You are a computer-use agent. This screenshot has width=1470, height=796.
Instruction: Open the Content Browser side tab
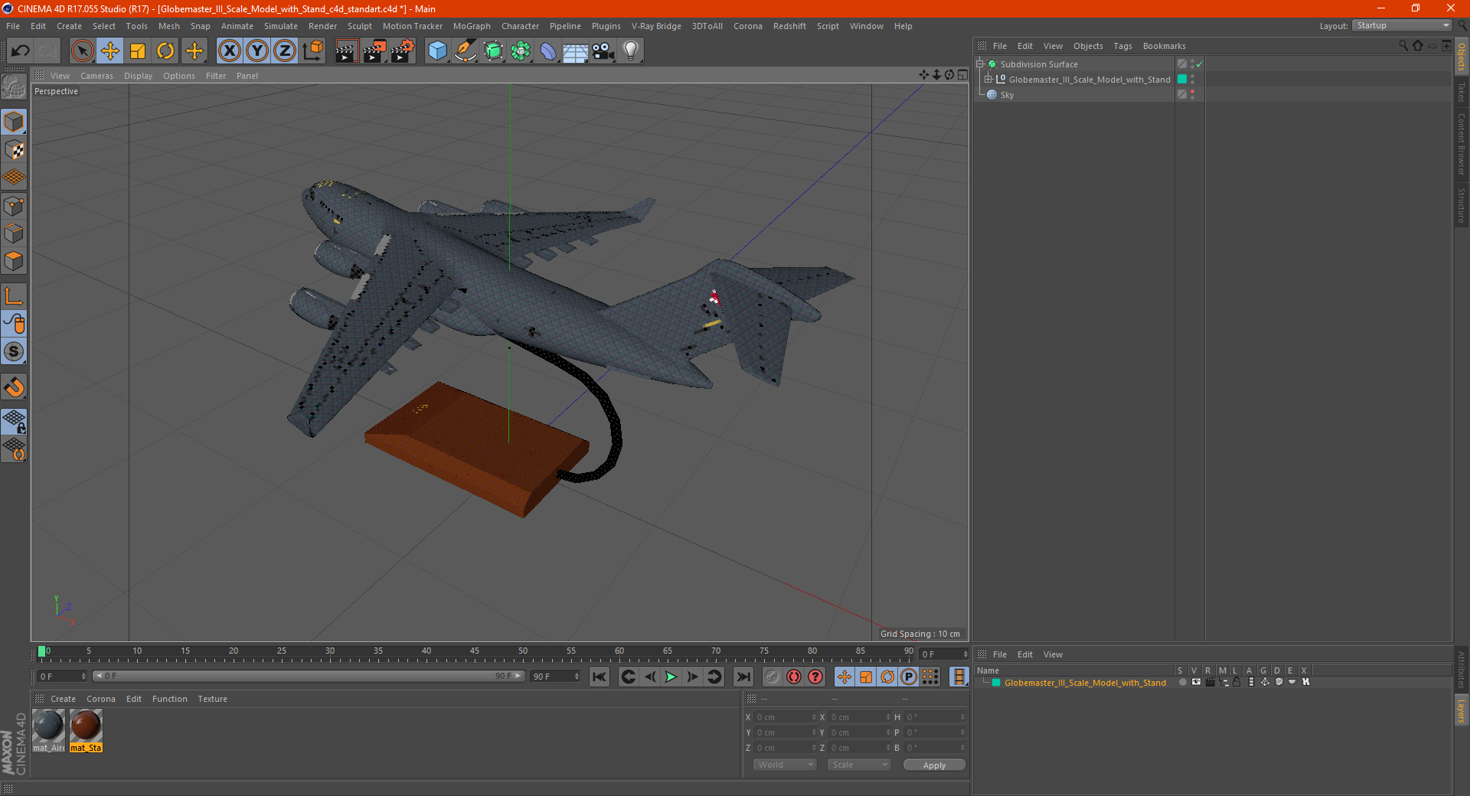point(1462,145)
